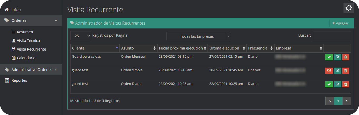Go to previous page arrow

point(330,101)
